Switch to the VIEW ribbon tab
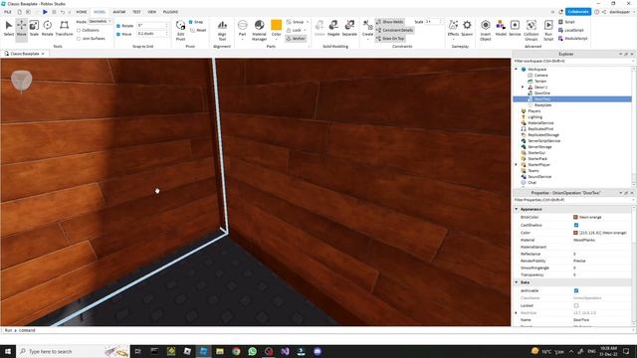Screen dimensions: 637x358 click(152, 12)
